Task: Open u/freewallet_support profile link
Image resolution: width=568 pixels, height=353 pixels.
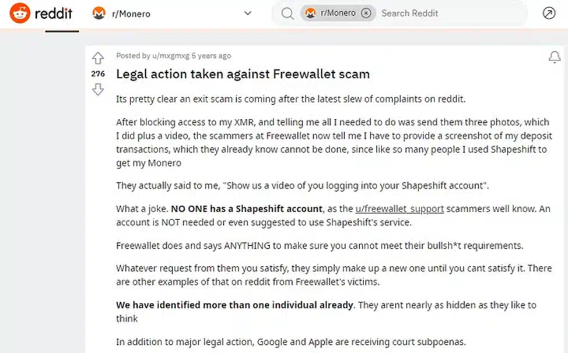Action: point(399,209)
